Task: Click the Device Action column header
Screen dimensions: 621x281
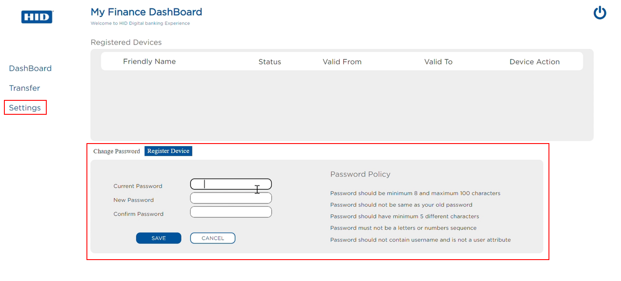Action: tap(535, 62)
